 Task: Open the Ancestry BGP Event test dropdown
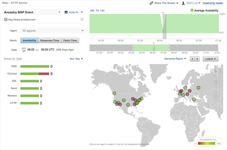point(32,12)
